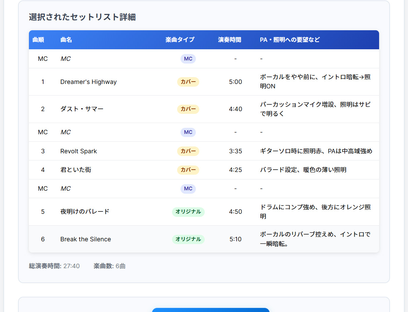Select the 夜明けのパレード song name
Screen dimensions: 408x312
(x=85, y=212)
